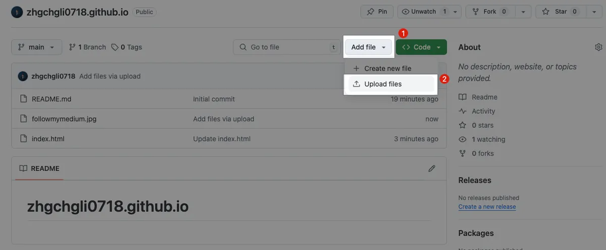Screen dimensions: 606x250
Task: Select Upload files from the menu
Action: click(383, 84)
